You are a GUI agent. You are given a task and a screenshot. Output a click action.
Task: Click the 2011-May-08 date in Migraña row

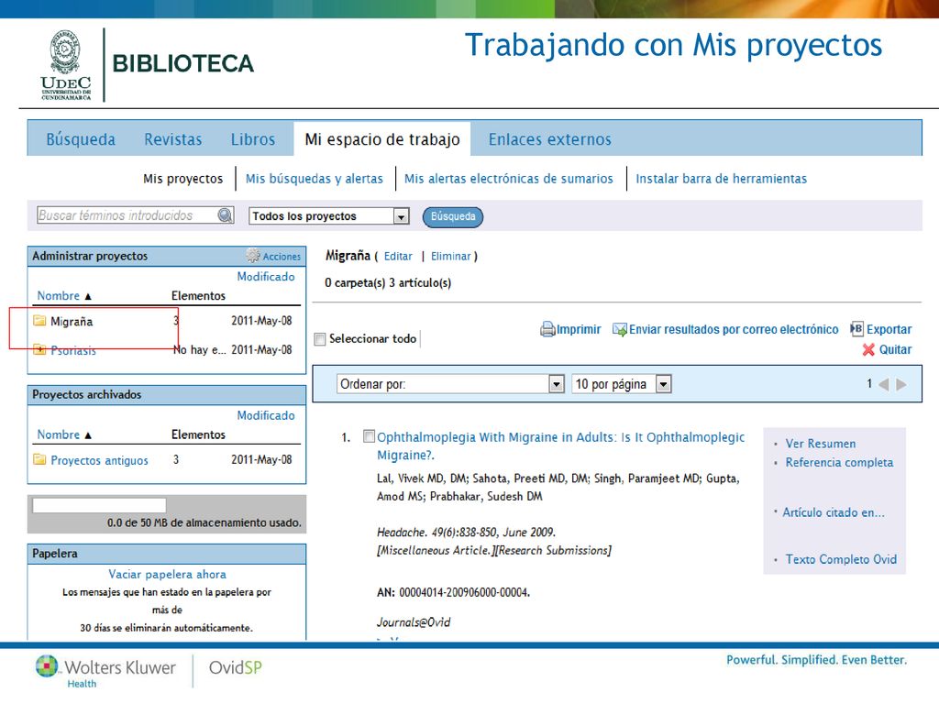(261, 321)
